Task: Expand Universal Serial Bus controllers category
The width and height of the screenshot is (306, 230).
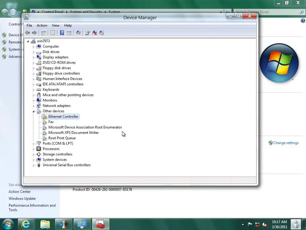Action: tap(33, 165)
